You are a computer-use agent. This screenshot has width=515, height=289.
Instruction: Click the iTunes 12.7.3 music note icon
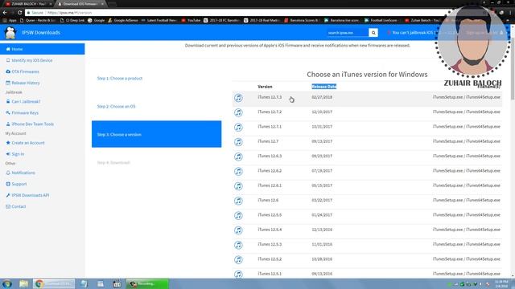[238, 98]
